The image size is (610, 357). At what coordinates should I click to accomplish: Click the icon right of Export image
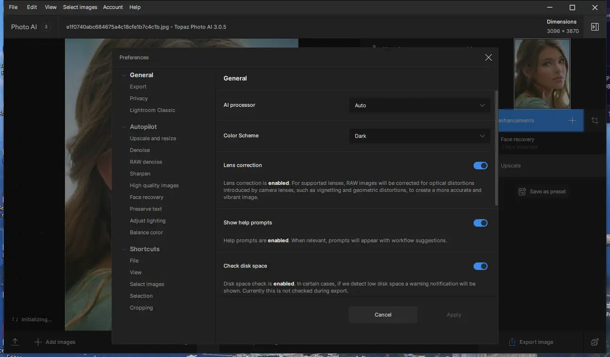click(595, 342)
